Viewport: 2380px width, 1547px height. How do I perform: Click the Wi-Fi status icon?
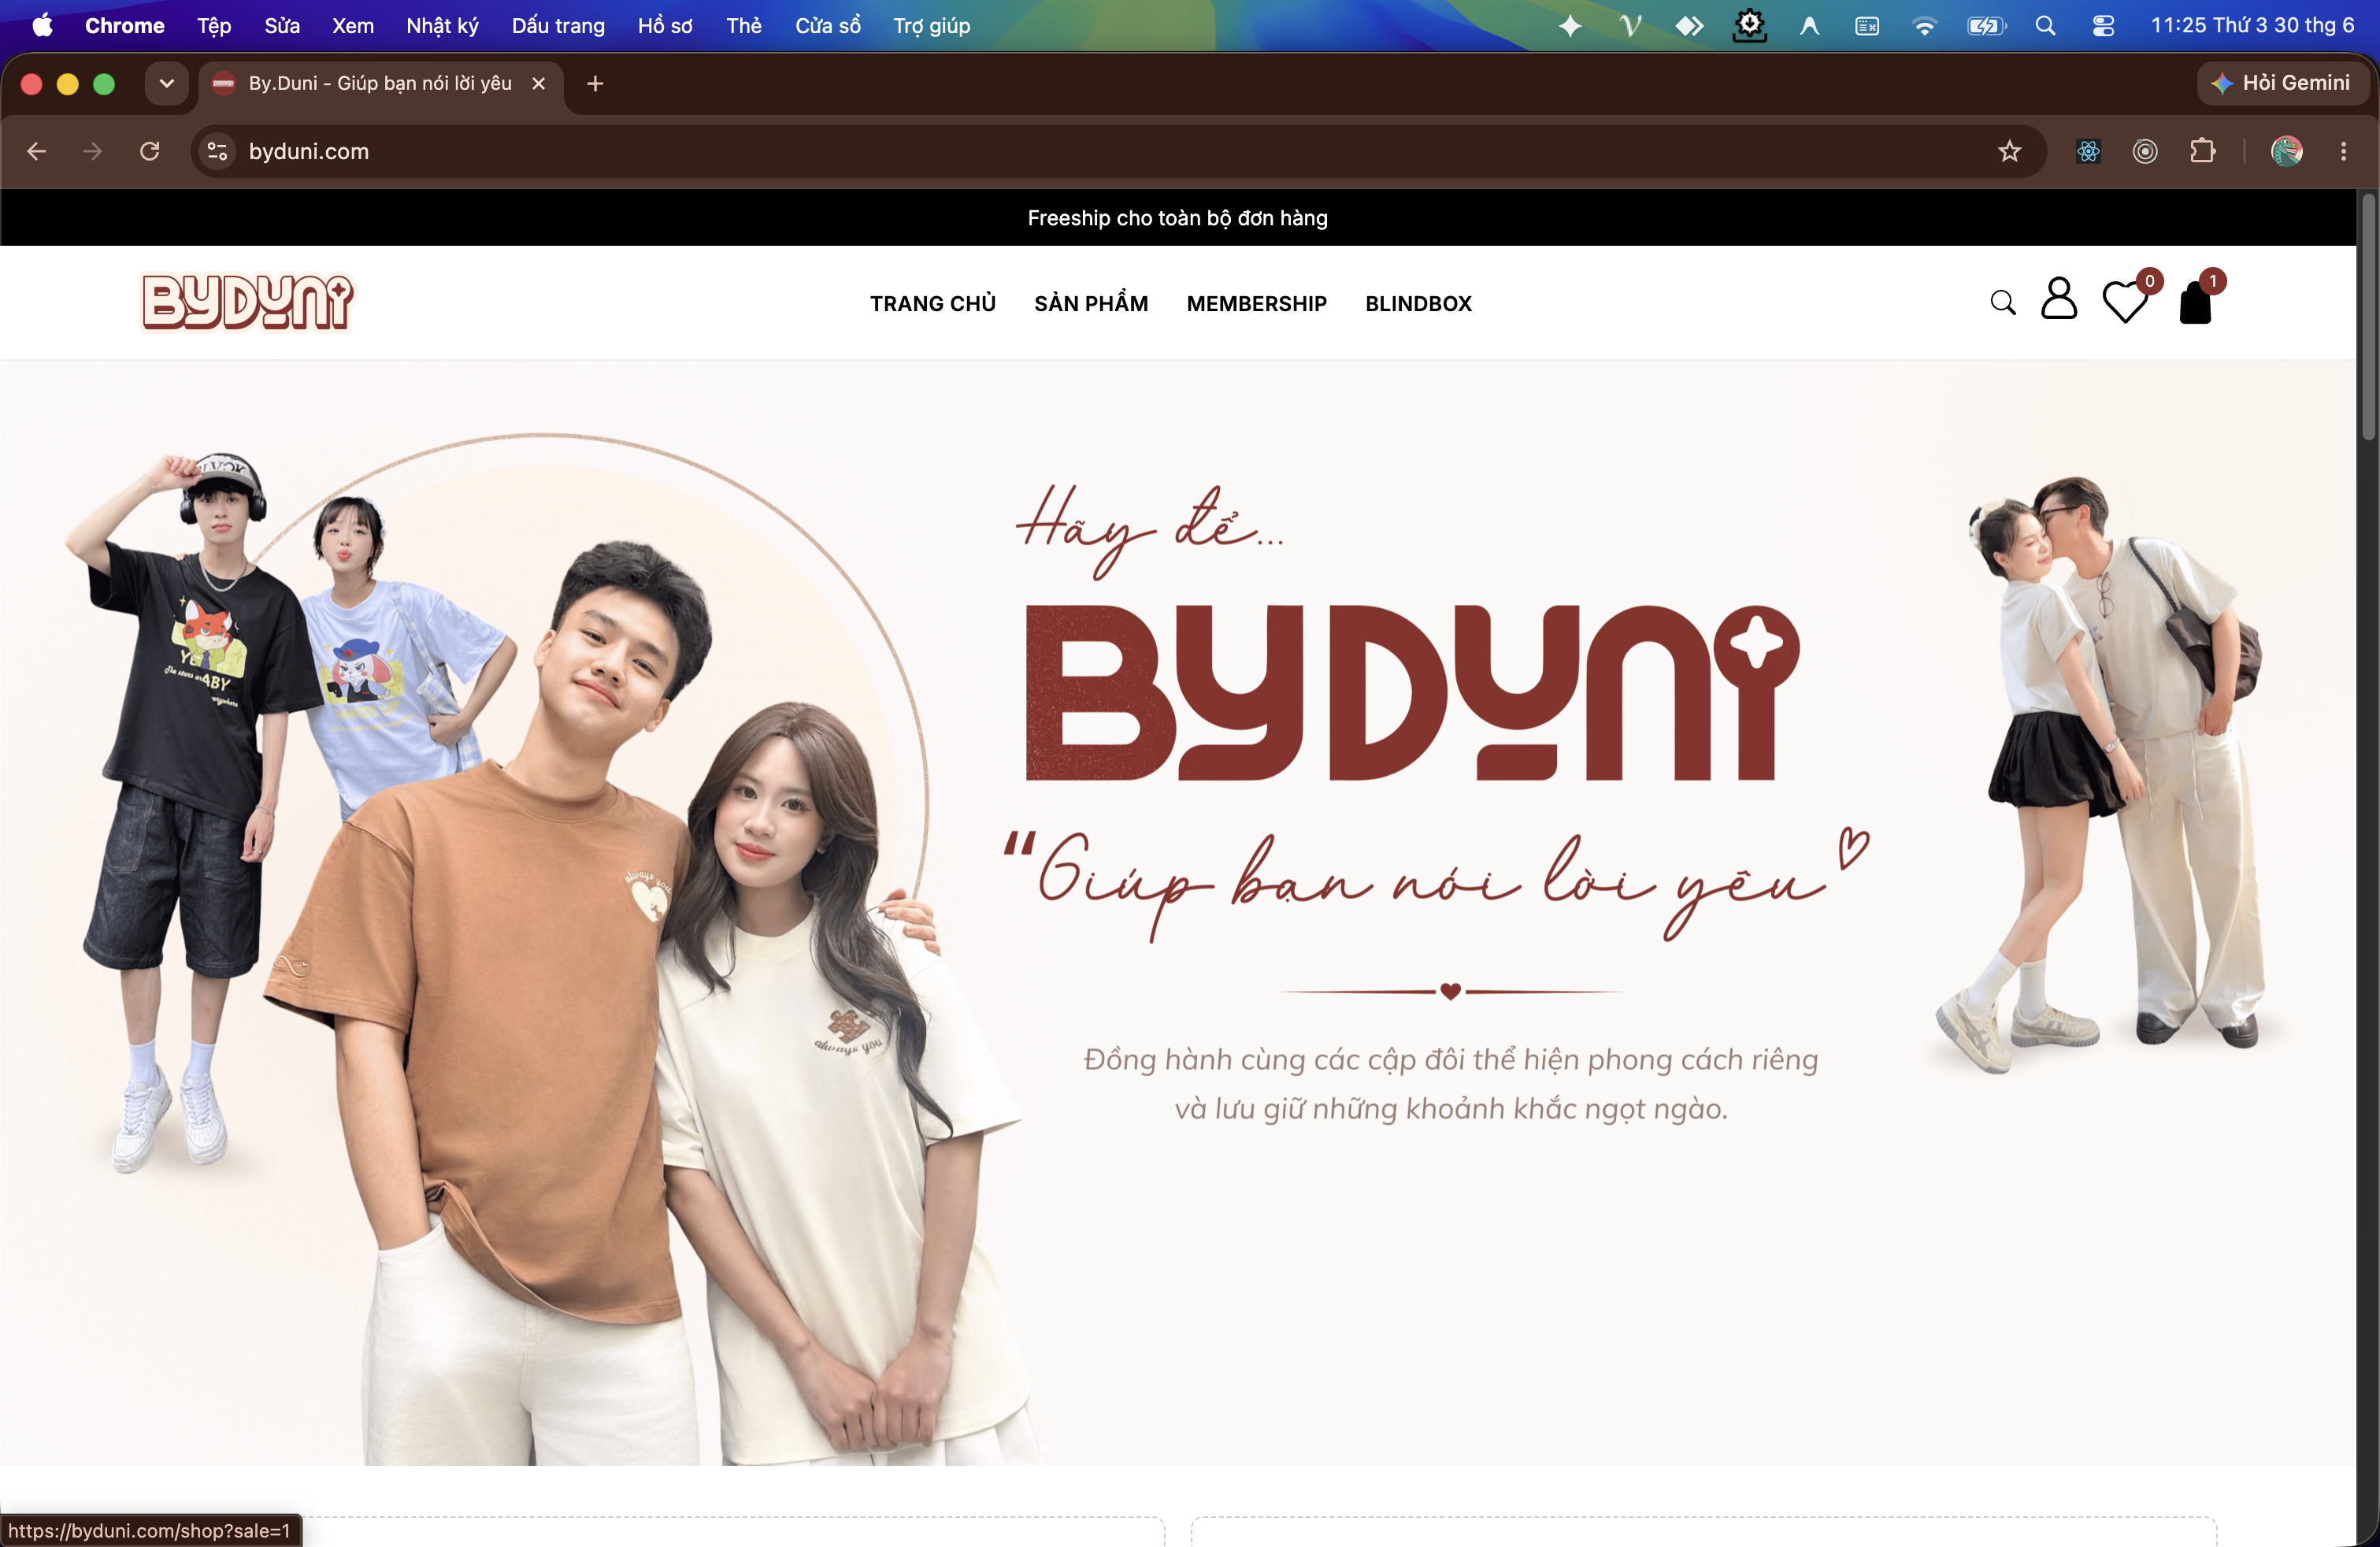pyautogui.click(x=1924, y=25)
